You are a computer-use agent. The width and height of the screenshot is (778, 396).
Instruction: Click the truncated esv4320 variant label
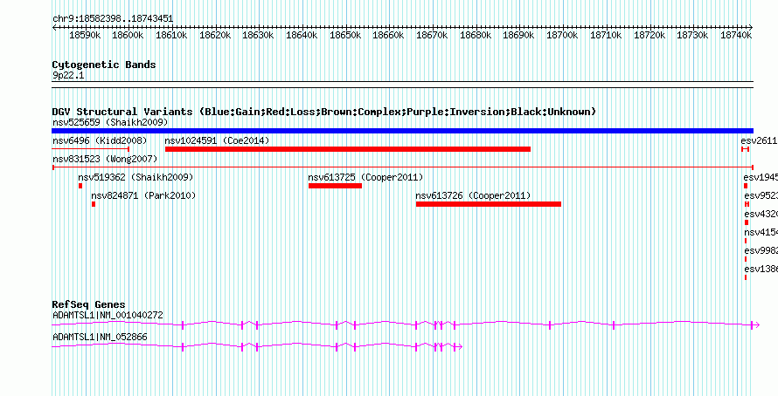(761, 215)
